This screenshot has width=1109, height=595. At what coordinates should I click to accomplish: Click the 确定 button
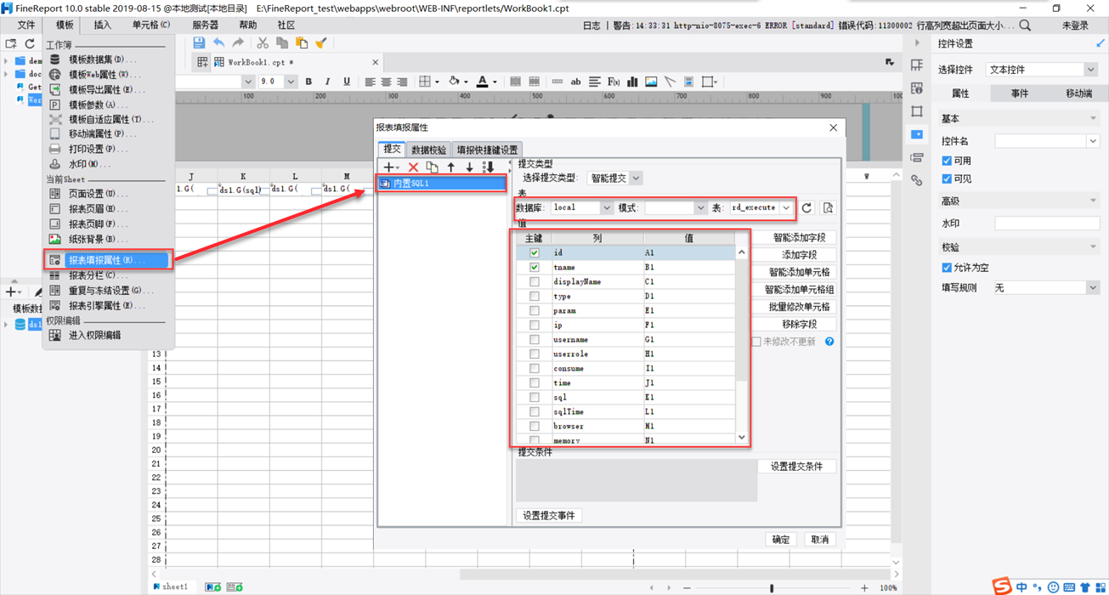[x=780, y=540]
